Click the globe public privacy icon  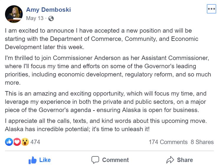click(51, 19)
